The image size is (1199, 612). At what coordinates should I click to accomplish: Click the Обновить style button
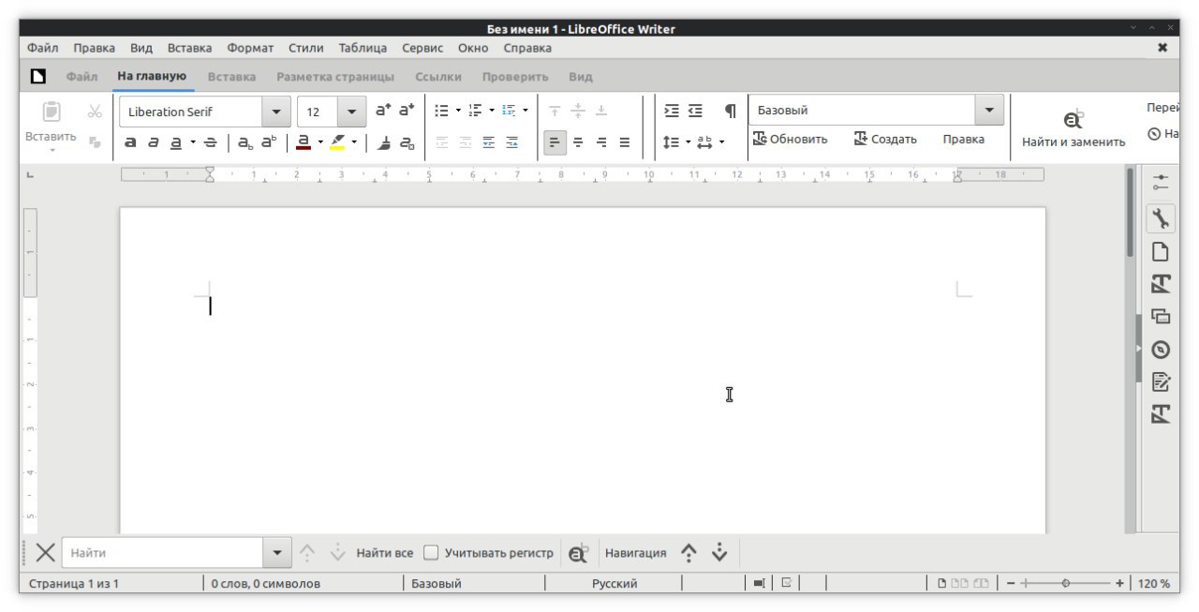(791, 140)
